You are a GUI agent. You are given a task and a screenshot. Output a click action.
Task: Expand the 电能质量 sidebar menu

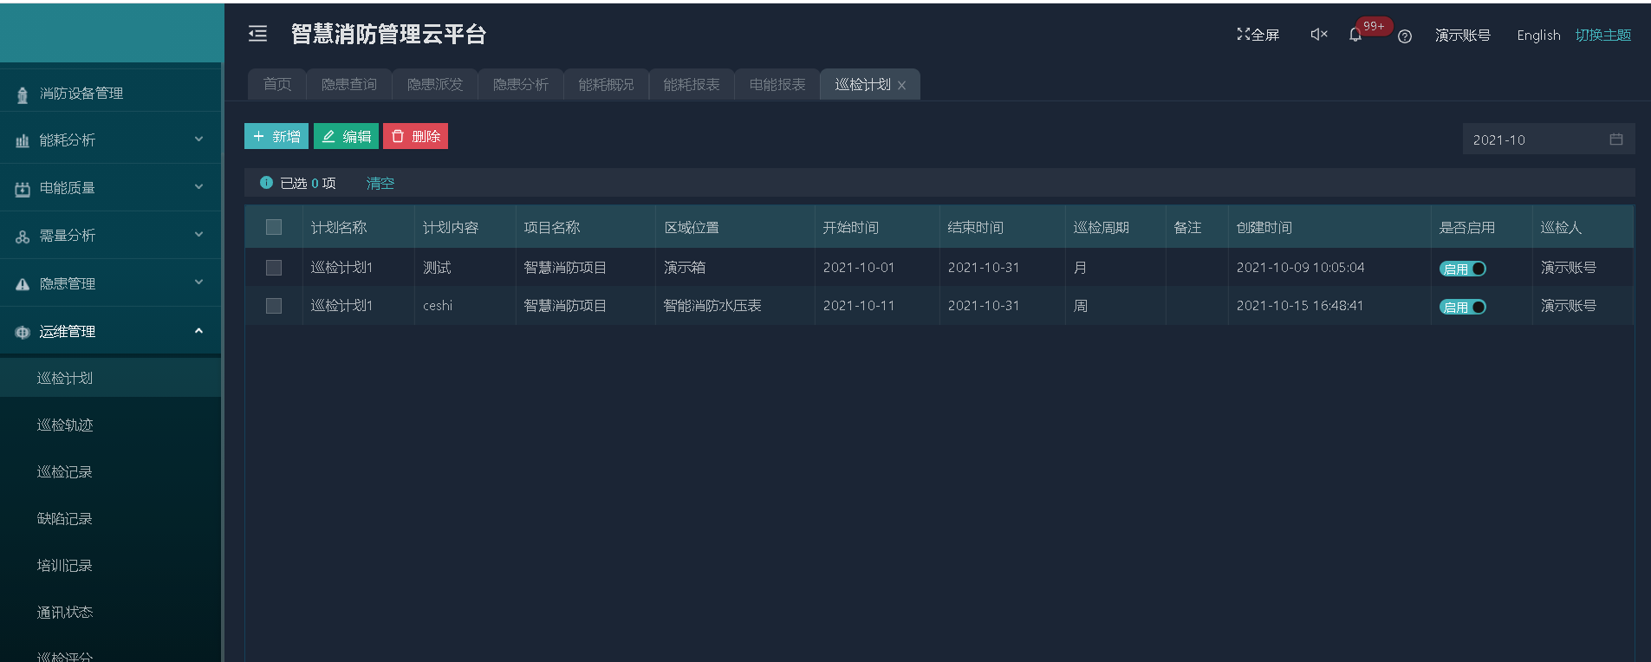[x=111, y=187]
